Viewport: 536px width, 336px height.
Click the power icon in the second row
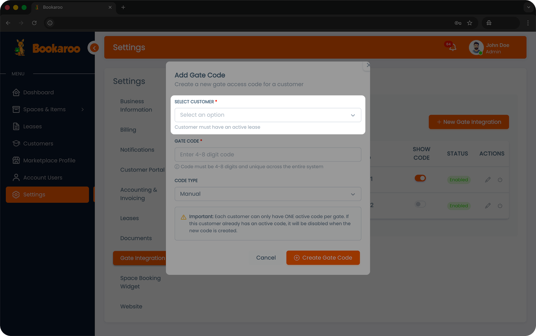[500, 206]
